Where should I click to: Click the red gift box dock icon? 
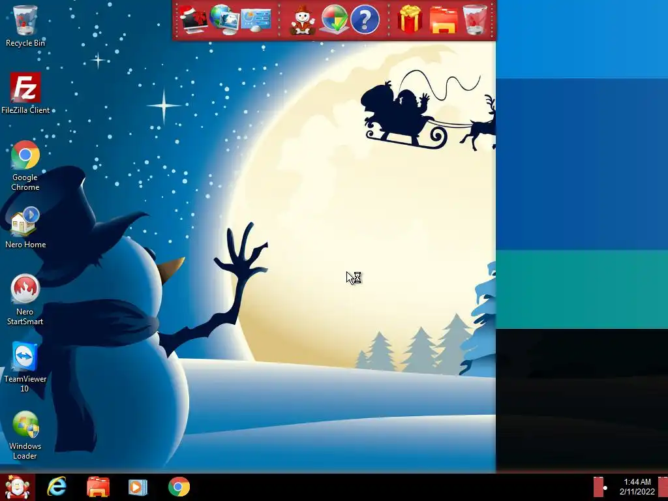(410, 19)
